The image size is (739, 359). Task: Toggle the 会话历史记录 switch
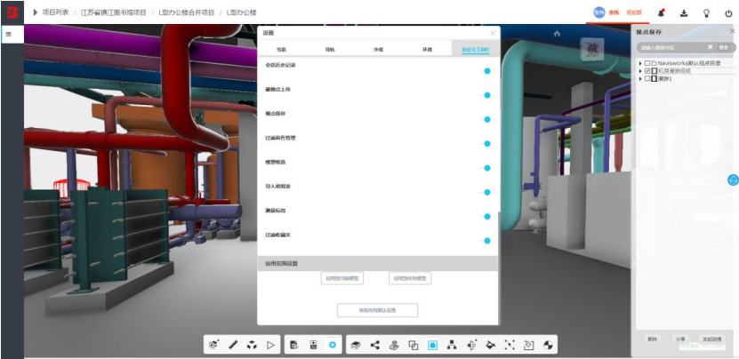point(486,71)
